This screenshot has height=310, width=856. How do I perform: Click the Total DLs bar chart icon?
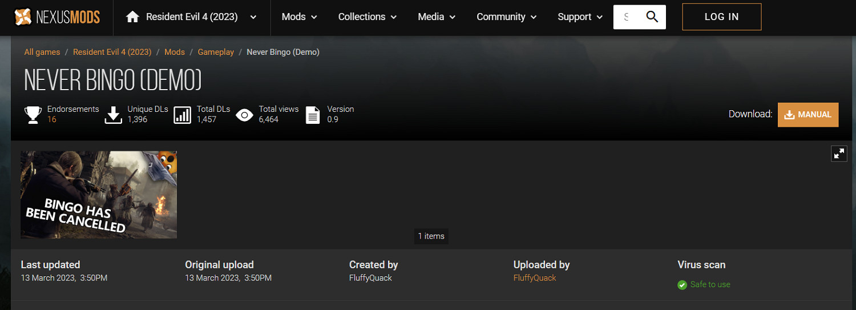coord(182,115)
